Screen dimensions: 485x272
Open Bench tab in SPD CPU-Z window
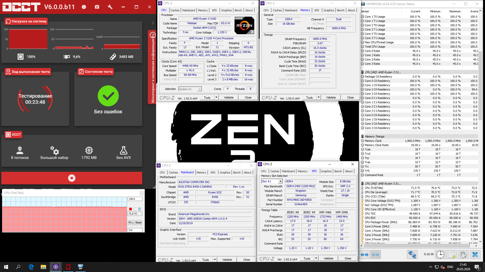(338, 171)
